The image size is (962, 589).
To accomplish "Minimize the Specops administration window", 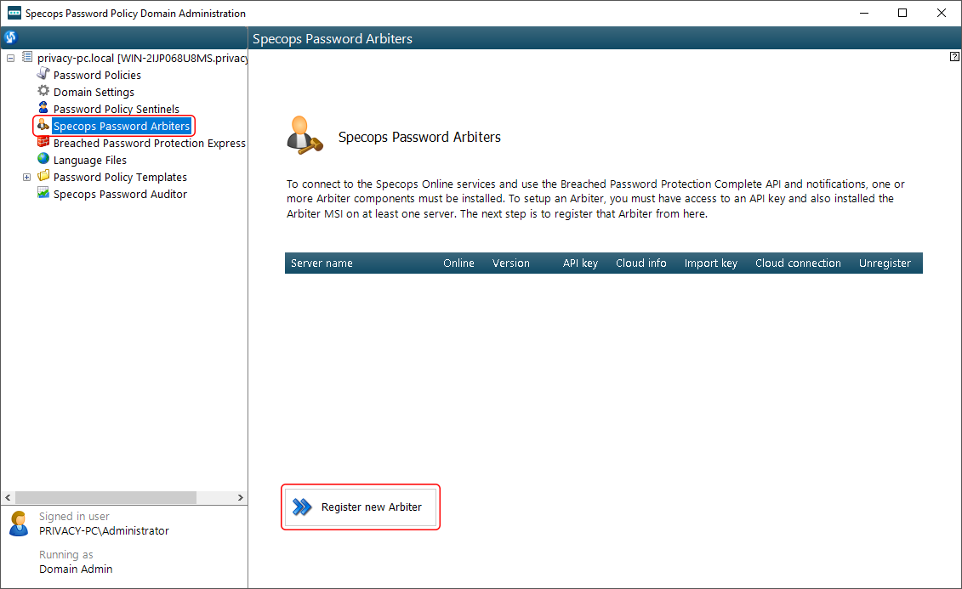I will coord(864,13).
